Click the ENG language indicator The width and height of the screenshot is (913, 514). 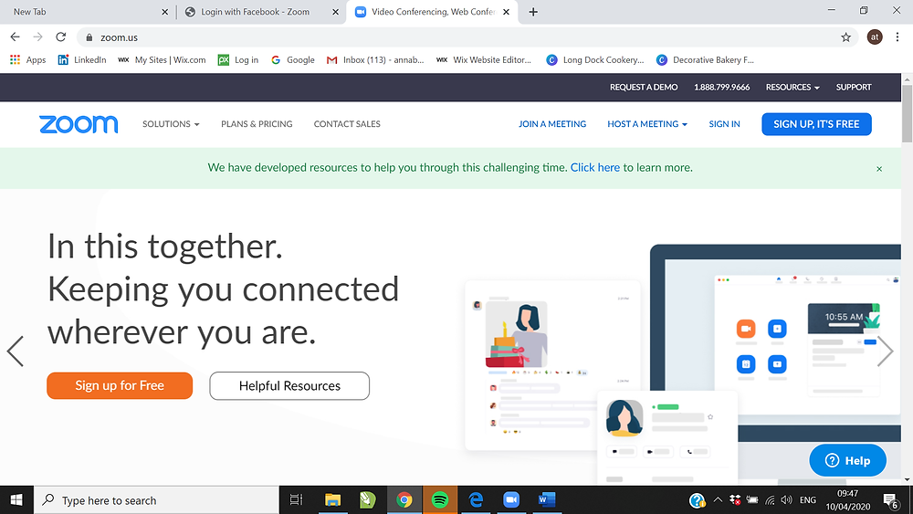pyautogui.click(x=808, y=500)
